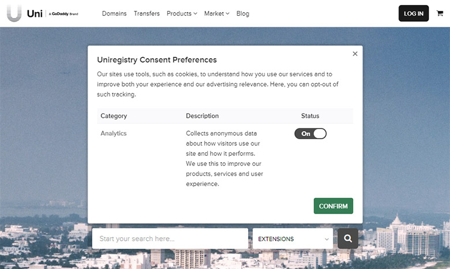Screen dimensions: 450x269
Task: Click the Uni logo icon
Action: 14,13
